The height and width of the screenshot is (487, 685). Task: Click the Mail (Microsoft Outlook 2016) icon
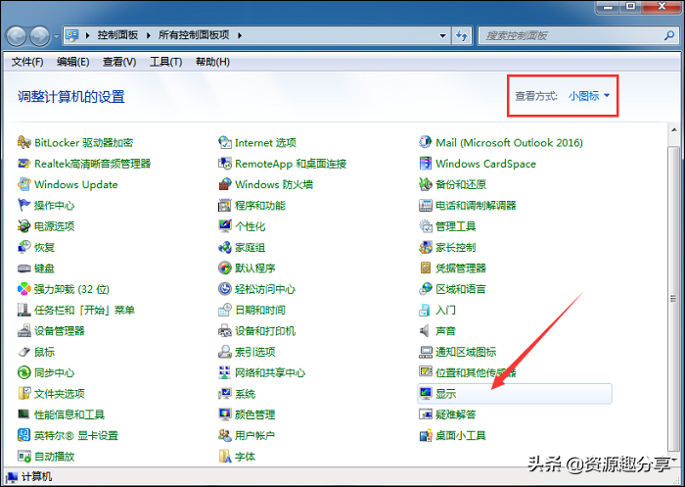pyautogui.click(x=425, y=142)
